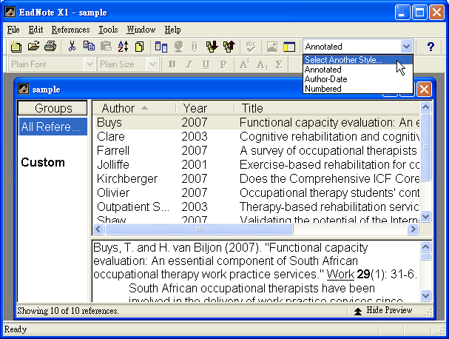The width and height of the screenshot is (449, 339).
Task: Select the Buys 2007 reference row
Action: pyautogui.click(x=257, y=122)
